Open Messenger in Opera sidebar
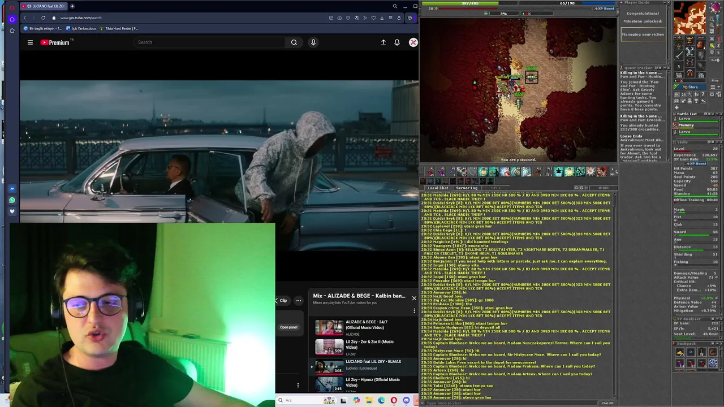The image size is (724, 407). tap(12, 189)
